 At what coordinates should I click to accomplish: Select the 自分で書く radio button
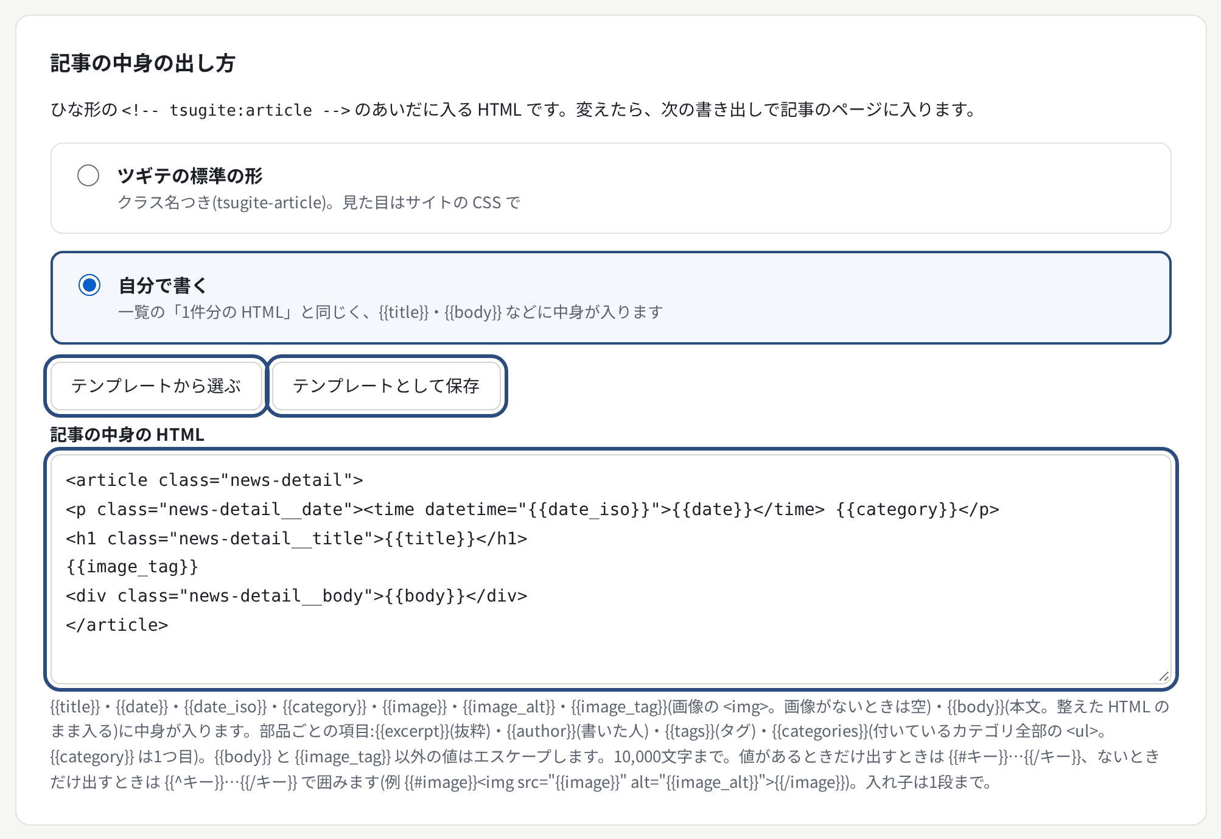point(89,285)
